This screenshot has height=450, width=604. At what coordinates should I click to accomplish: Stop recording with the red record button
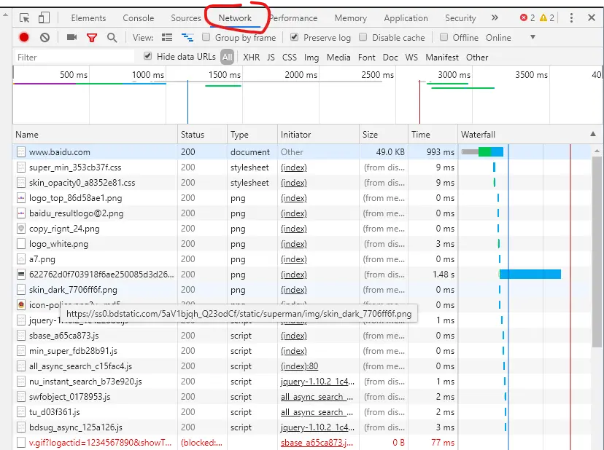(x=24, y=37)
